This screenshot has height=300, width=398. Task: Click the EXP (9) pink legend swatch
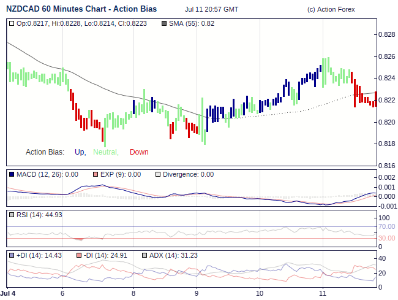pyautogui.click(x=95, y=174)
